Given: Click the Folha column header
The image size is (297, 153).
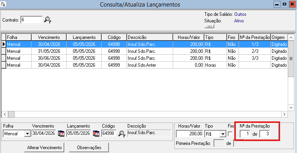Looking at the screenshot, I should pyautogui.click(x=19, y=37).
